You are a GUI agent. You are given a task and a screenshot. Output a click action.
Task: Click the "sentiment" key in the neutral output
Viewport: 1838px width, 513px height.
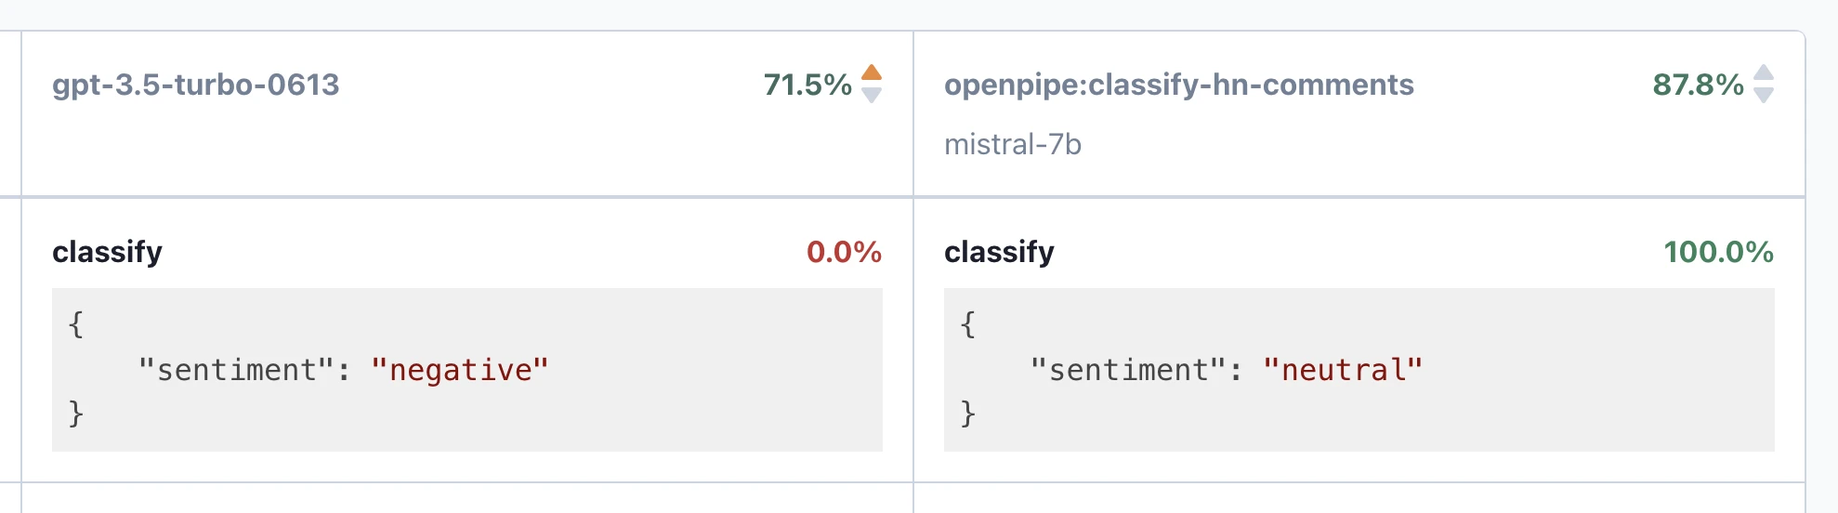point(1128,370)
